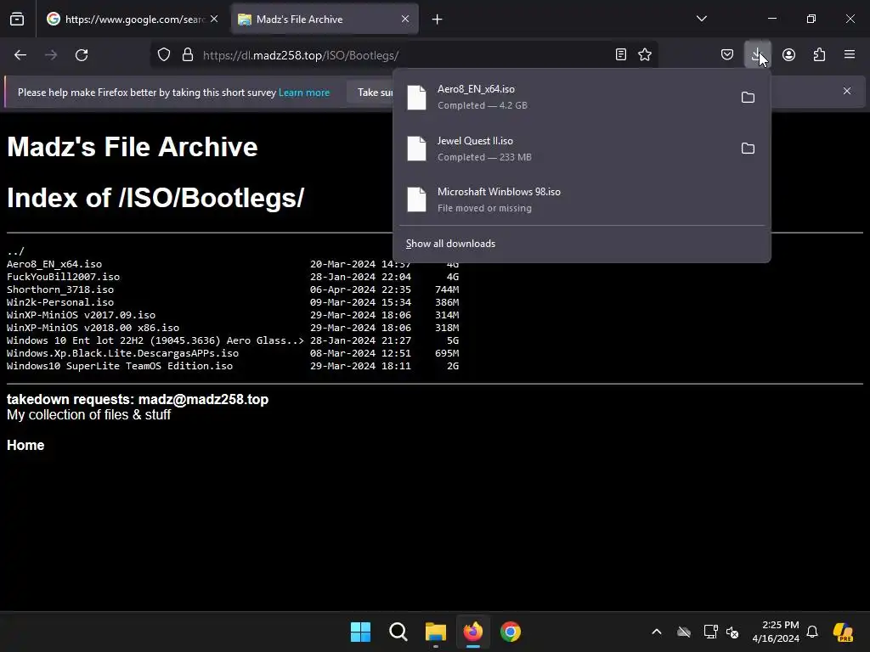The height and width of the screenshot is (652, 870).
Task: Show Aero8_EN_x64.iso in folder
Action: [748, 98]
